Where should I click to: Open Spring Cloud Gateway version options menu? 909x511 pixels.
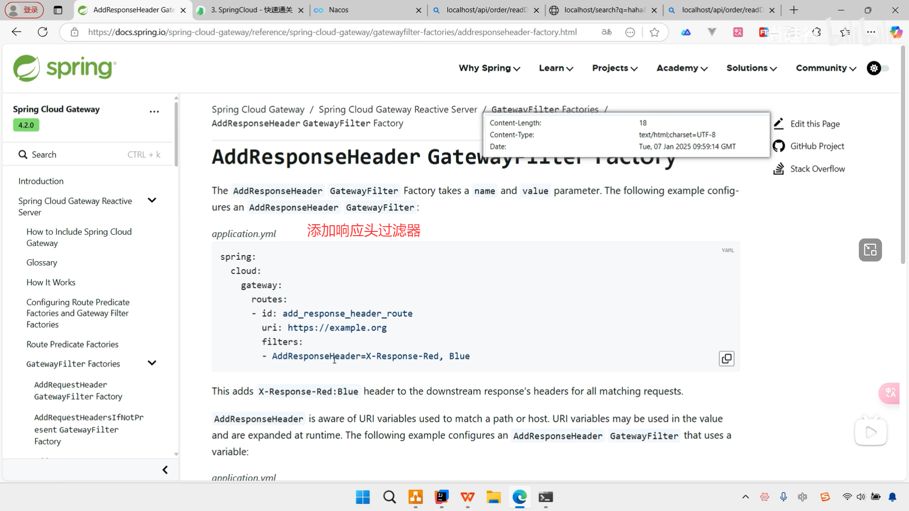(154, 112)
